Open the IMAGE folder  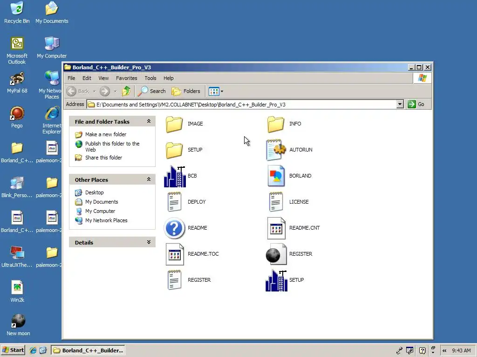click(174, 124)
